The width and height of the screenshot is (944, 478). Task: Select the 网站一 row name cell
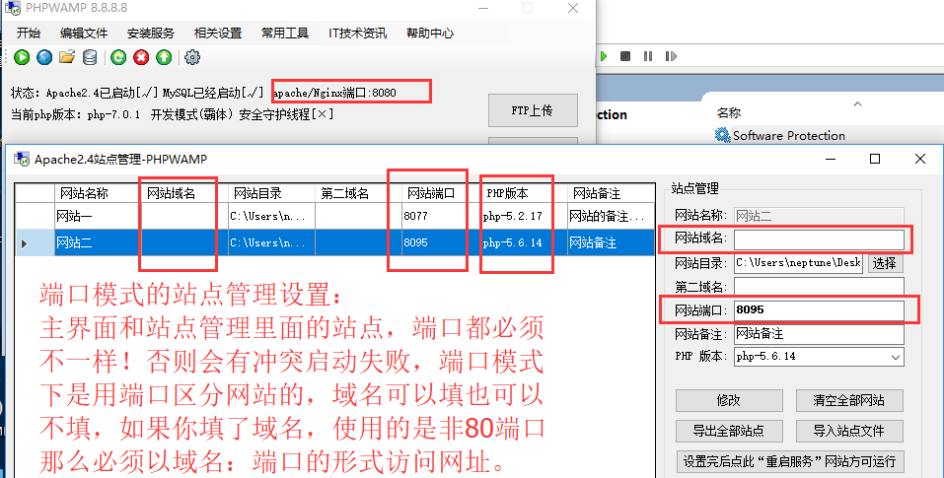tap(98, 216)
